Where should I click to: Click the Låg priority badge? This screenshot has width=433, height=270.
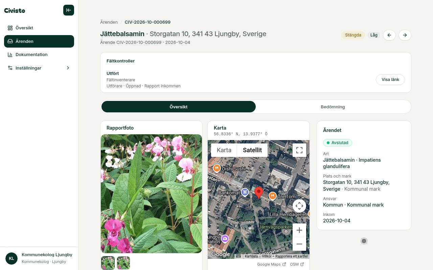click(x=374, y=35)
